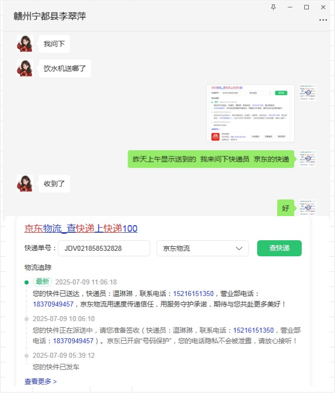Select the 收到了 message bubble
The width and height of the screenshot is (335, 393).
pyautogui.click(x=54, y=183)
